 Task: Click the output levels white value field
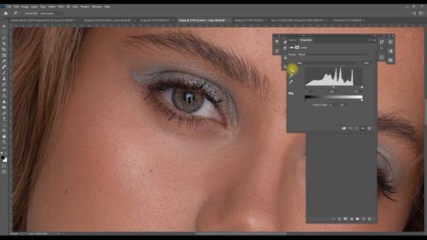[342, 105]
